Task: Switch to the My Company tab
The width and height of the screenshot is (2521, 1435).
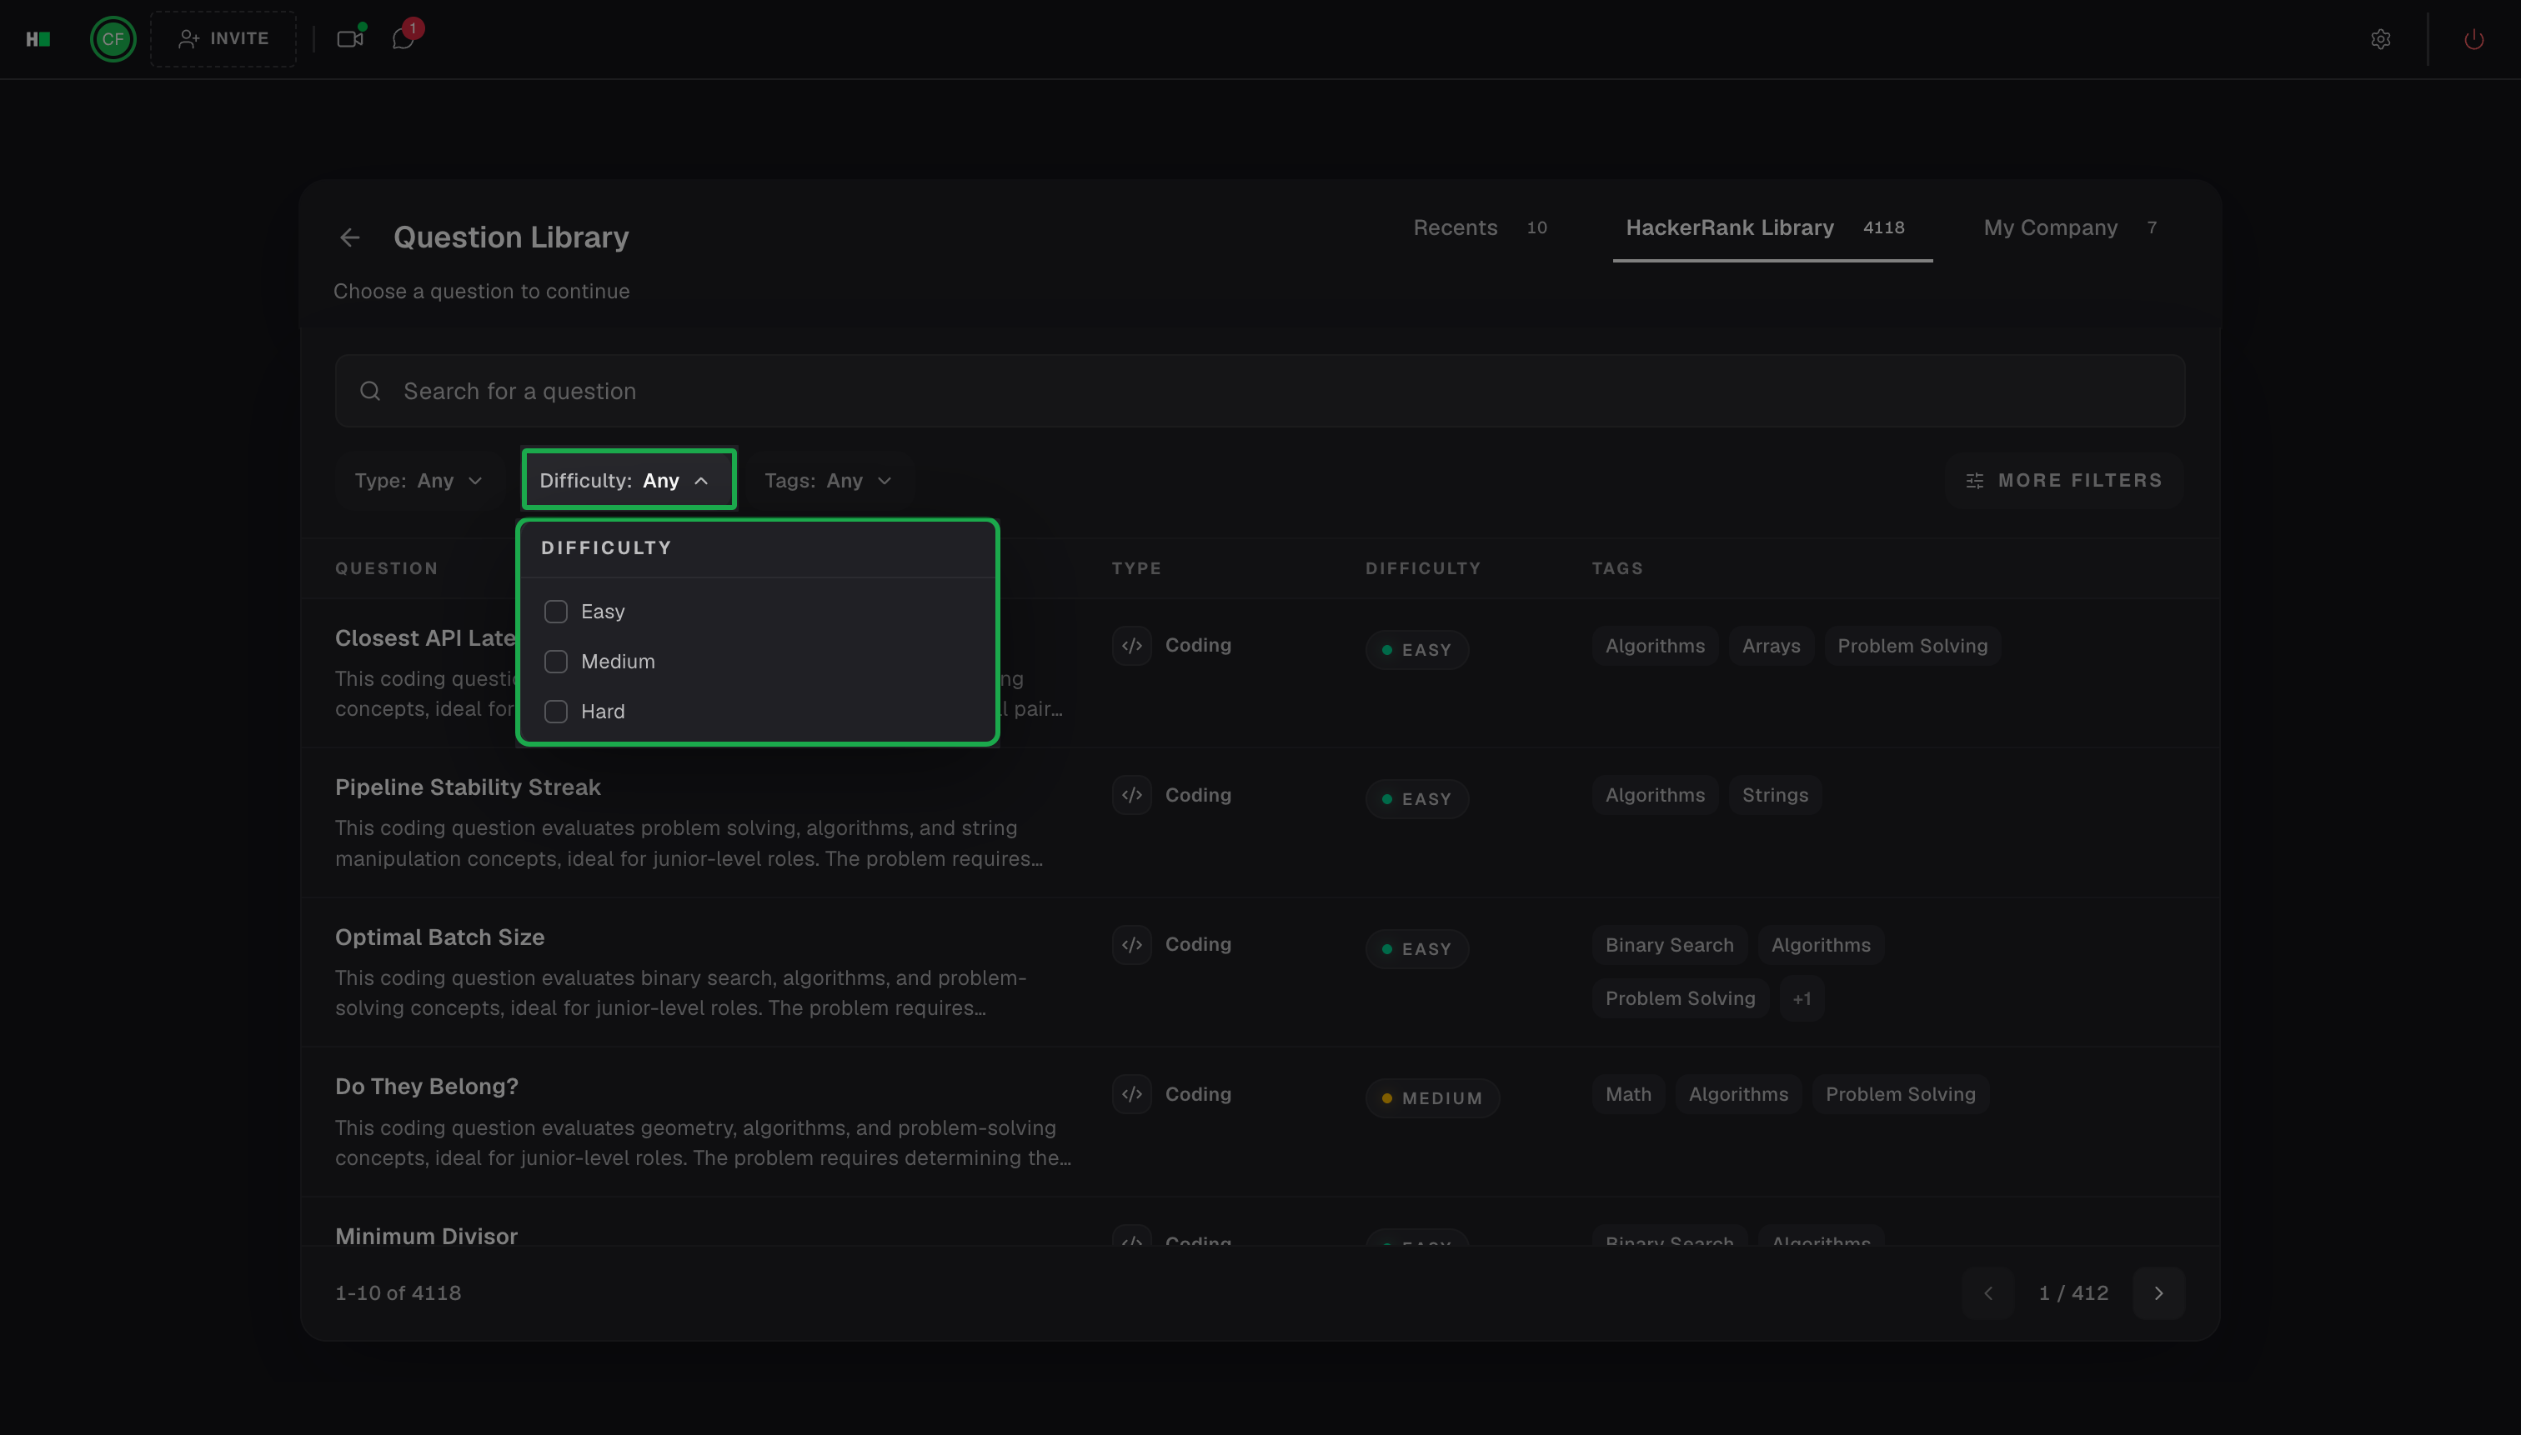Action: coord(2069,227)
